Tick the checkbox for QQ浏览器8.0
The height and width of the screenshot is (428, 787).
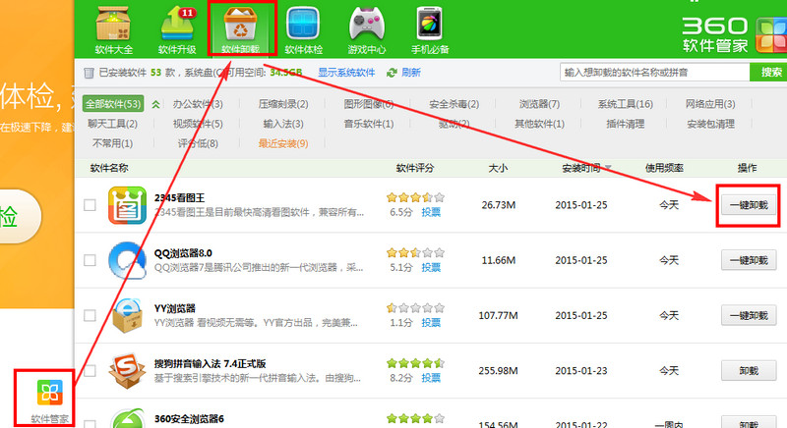click(x=90, y=260)
